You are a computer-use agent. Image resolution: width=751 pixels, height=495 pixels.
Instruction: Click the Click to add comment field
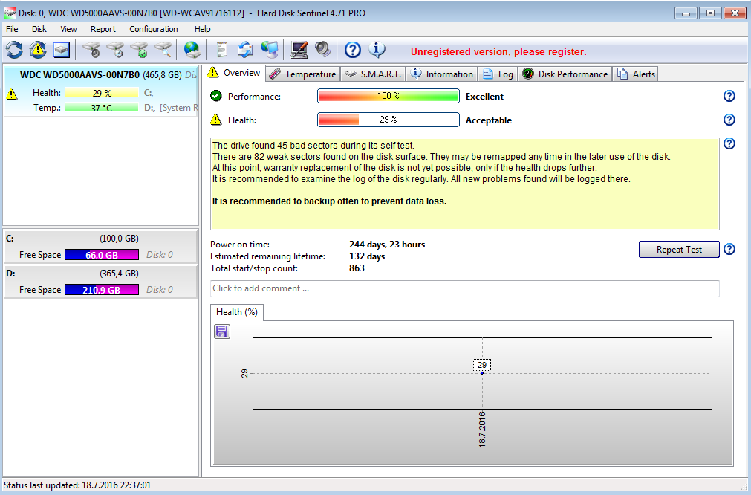click(464, 288)
